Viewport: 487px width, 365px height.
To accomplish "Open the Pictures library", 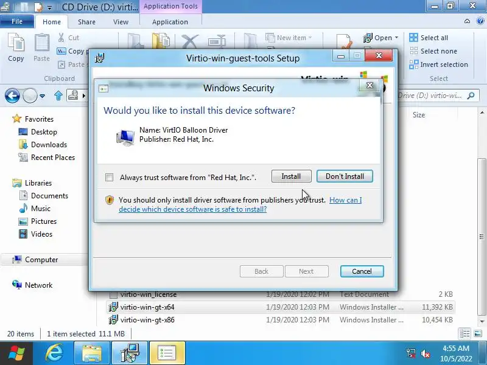I will tap(38, 221).
